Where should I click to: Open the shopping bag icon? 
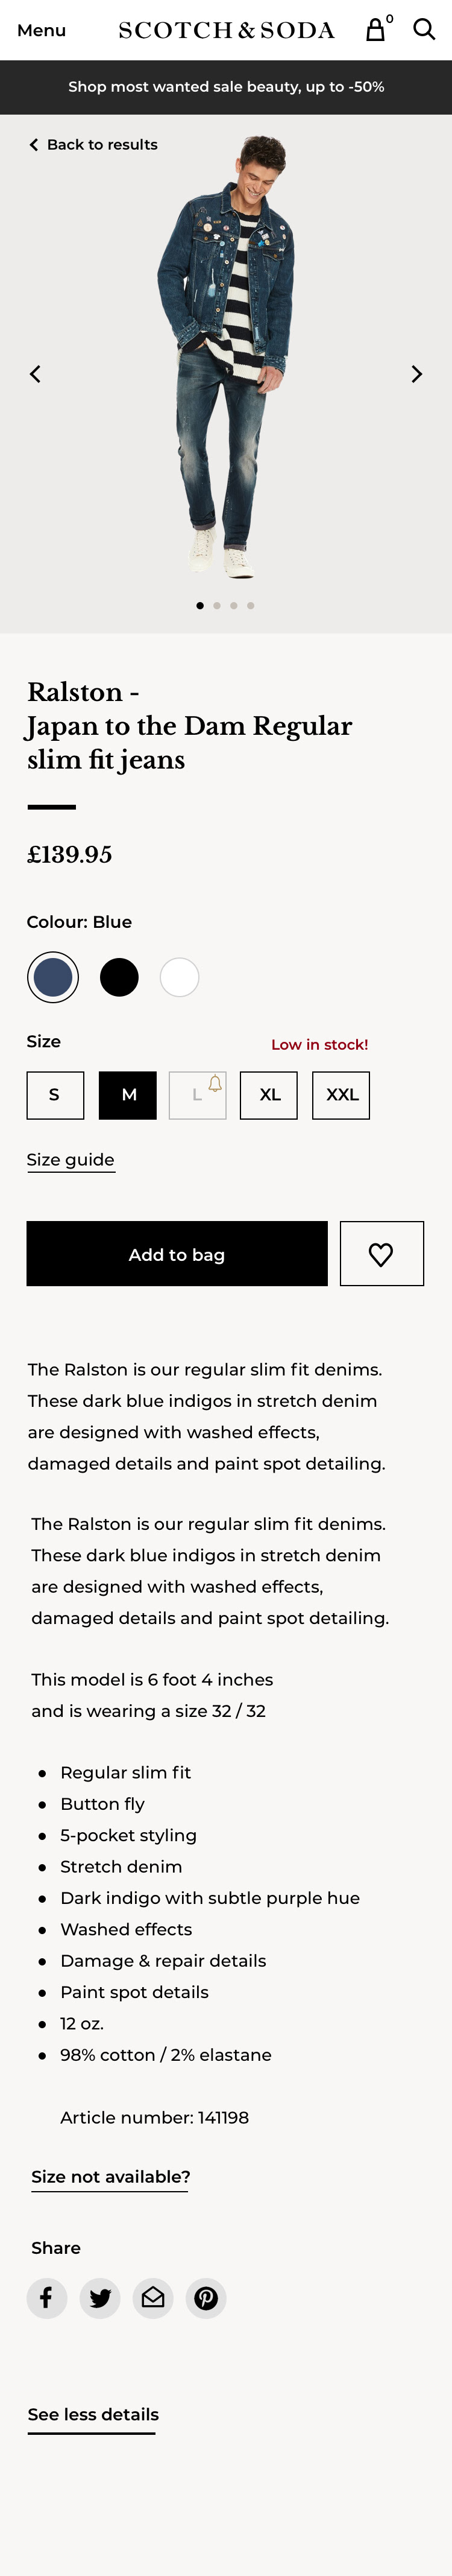pos(376,29)
